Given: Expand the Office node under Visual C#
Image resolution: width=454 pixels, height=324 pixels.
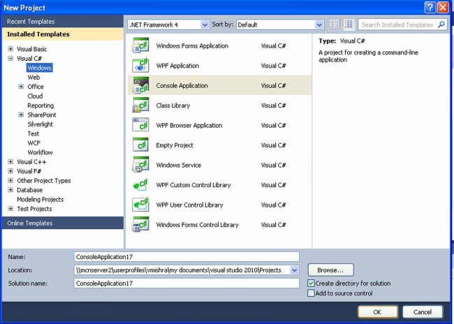Looking at the screenshot, I should click(21, 87).
